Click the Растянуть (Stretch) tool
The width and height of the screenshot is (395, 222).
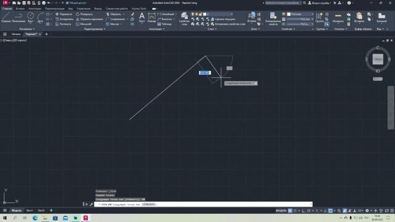64,24
